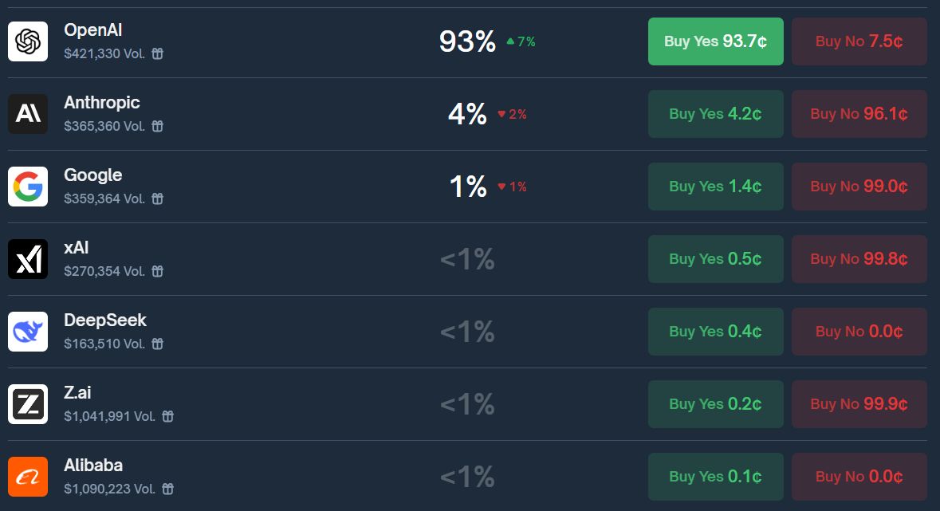940x511 pixels.
Task: Click the Alibaba logo icon
Action: (x=28, y=477)
